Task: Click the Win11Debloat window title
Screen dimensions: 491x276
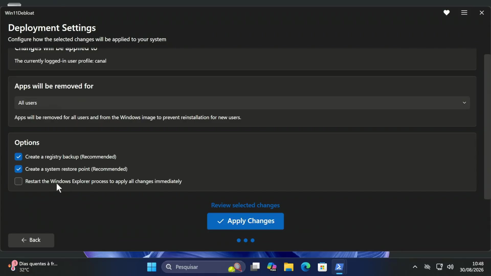Action: [19, 13]
